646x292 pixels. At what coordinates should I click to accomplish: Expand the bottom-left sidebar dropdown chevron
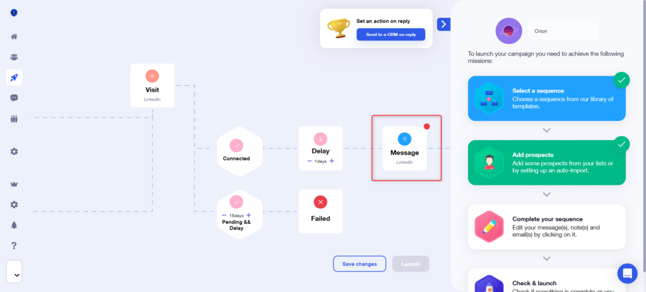tap(16, 275)
